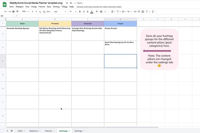
Task: Format the cell as currency
Action: pyautogui.click(x=33, y=12)
